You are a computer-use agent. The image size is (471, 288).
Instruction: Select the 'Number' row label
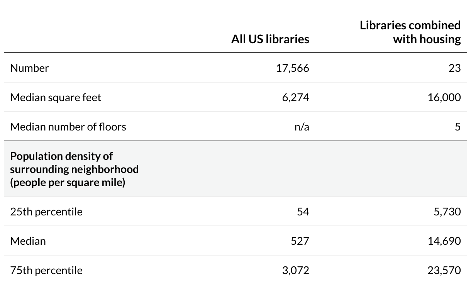(x=29, y=68)
